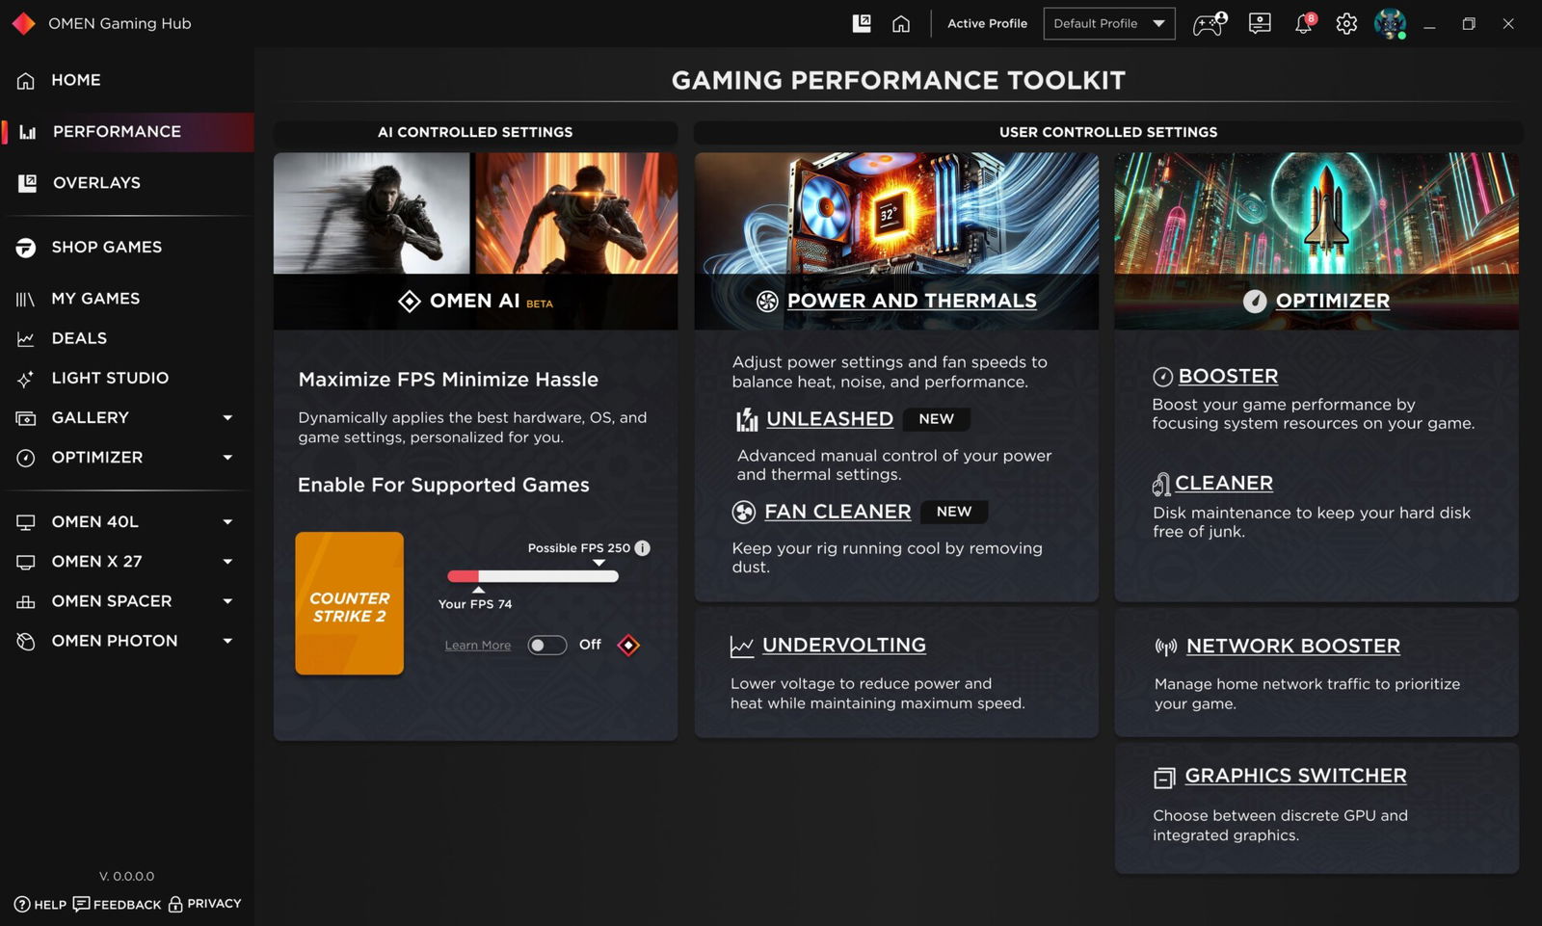Viewport: 1542px width, 926px height.
Task: Click the Fan Cleaner fan icon
Action: pyautogui.click(x=743, y=512)
